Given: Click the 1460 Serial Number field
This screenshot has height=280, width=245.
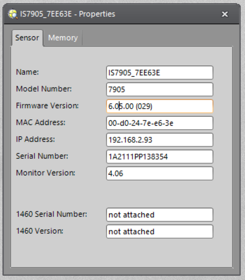Looking at the screenshot, I should point(160,215).
